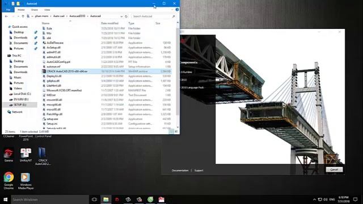Open the View ribbon tab

pyautogui.click(x=47, y=10)
